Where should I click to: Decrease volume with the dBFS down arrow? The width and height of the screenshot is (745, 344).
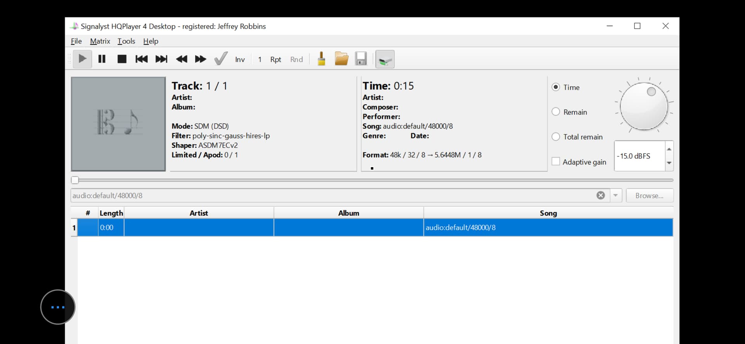pos(669,163)
